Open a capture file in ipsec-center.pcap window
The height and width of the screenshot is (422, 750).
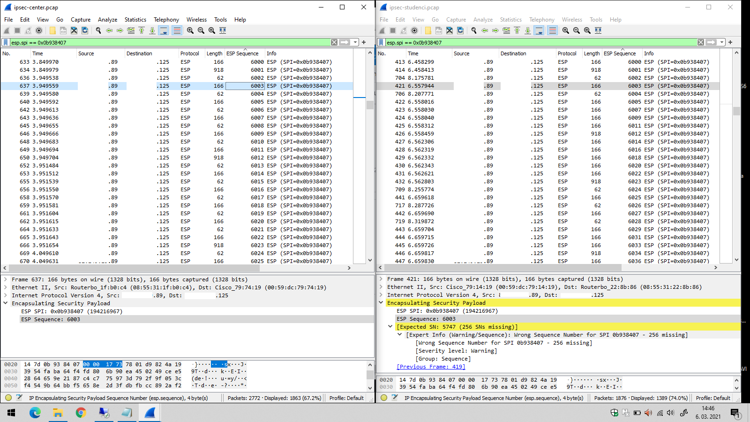(52, 30)
